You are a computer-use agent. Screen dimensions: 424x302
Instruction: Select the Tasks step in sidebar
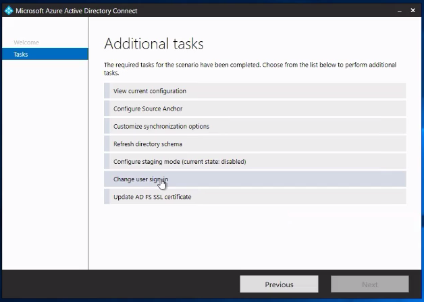point(45,54)
